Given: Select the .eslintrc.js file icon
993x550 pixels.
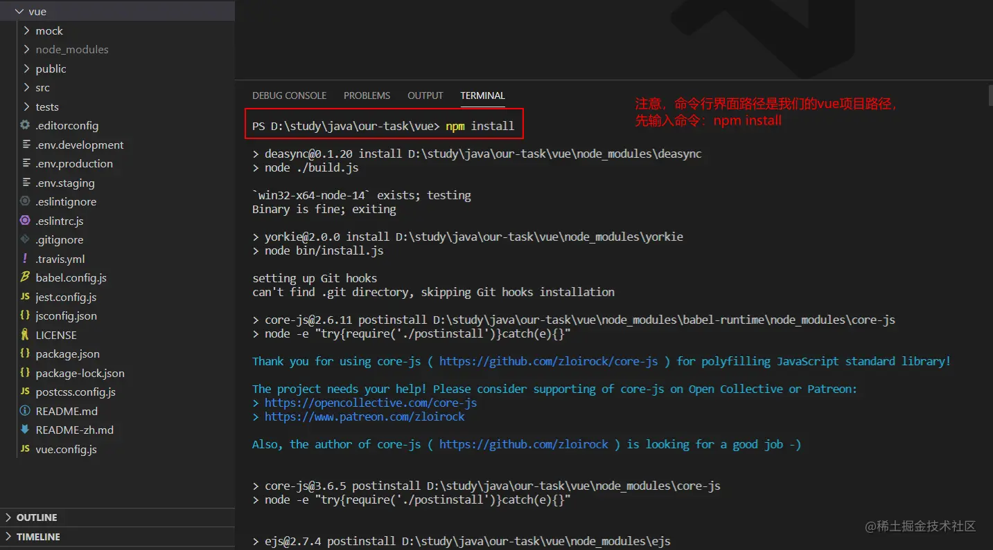Looking at the screenshot, I should click(24, 221).
